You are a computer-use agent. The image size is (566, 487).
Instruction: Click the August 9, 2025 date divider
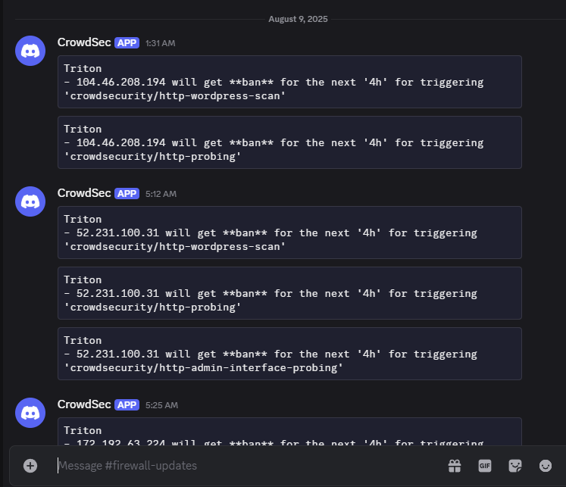pyautogui.click(x=298, y=19)
